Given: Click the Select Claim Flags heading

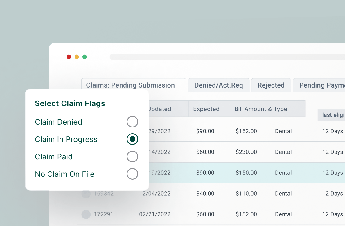Looking at the screenshot, I should point(70,103).
